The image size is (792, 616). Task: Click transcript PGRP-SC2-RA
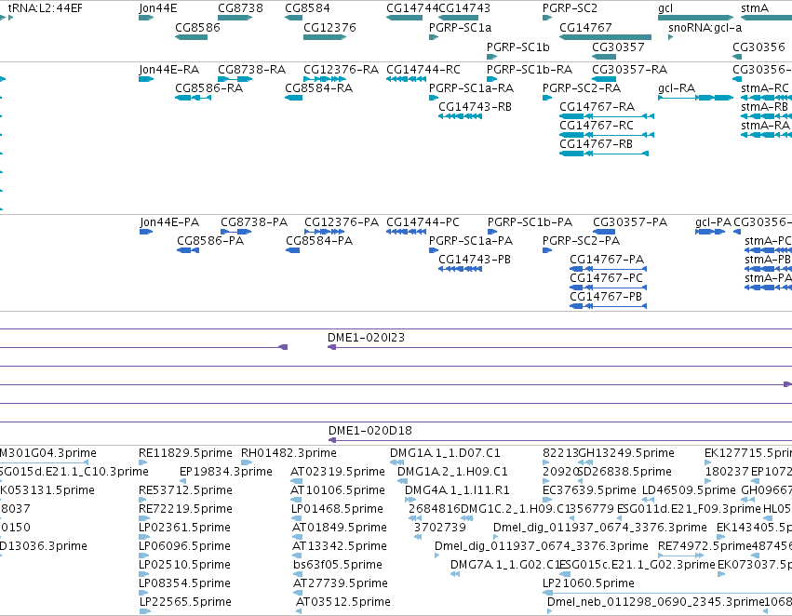point(582,88)
